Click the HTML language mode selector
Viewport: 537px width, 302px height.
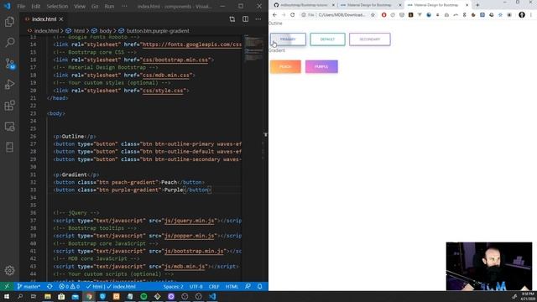(232, 287)
